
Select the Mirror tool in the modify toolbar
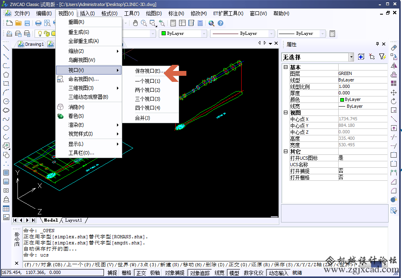click(x=394, y=66)
